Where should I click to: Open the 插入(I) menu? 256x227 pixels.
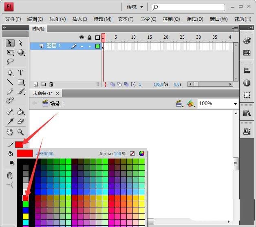tap(79, 19)
